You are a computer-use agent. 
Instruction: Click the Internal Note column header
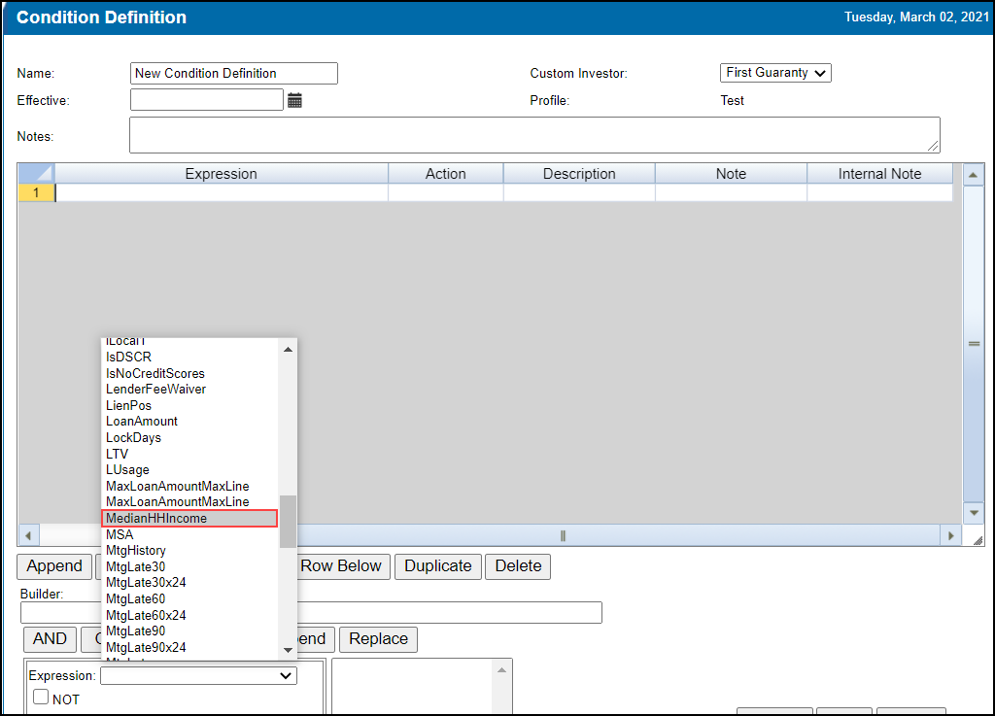pos(879,174)
